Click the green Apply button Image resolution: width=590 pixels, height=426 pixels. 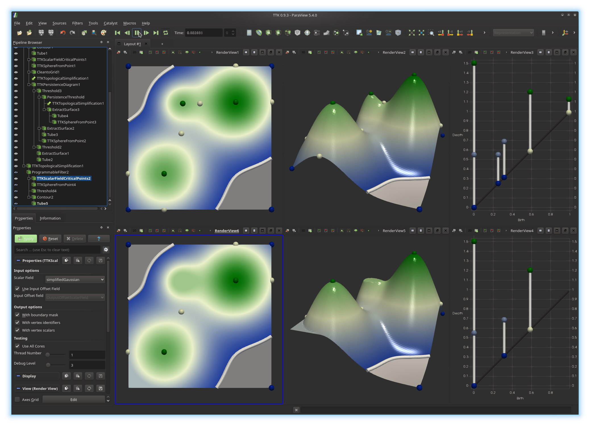26,239
